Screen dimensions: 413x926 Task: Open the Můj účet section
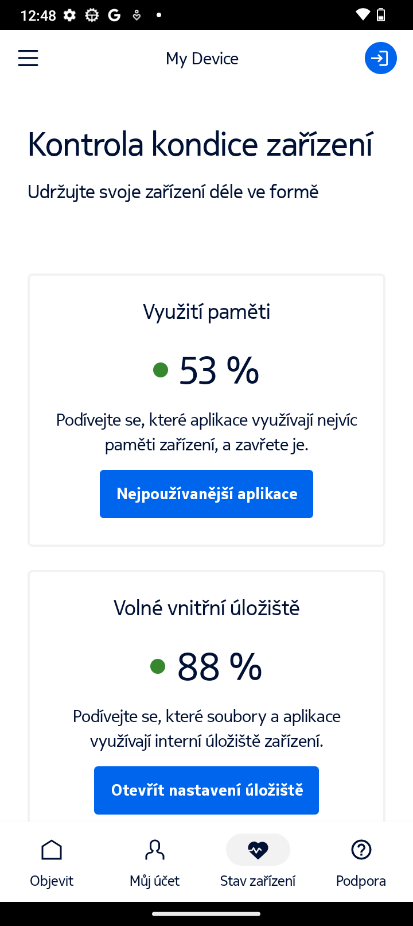(154, 862)
